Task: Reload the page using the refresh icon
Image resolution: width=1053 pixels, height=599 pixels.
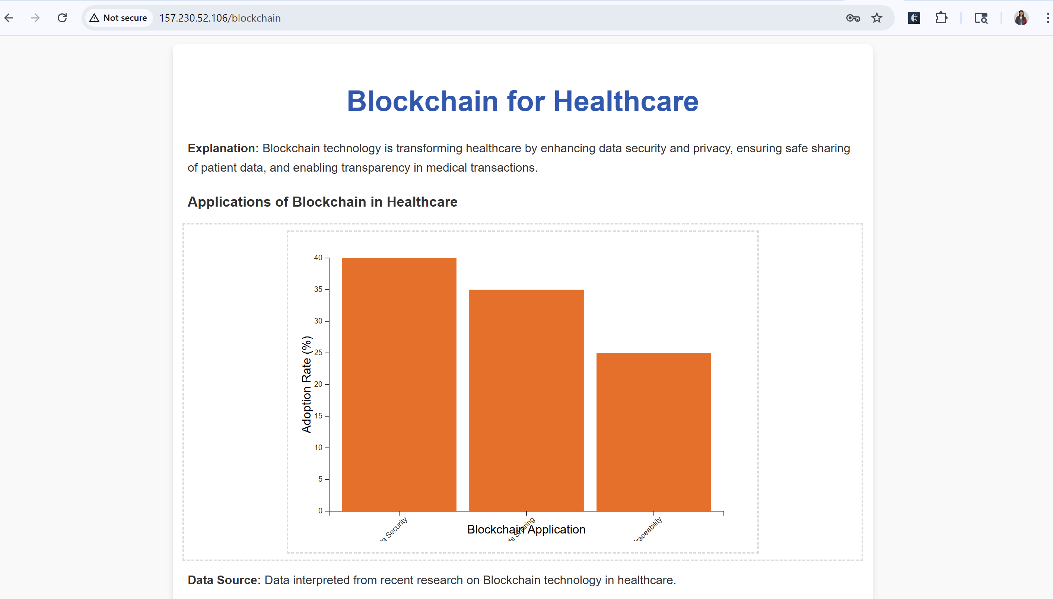Action: pos(63,18)
